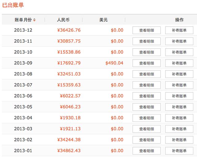The width and height of the screenshot is (197, 161).
Task: Select amount ¥32451.03
Action: (69, 74)
